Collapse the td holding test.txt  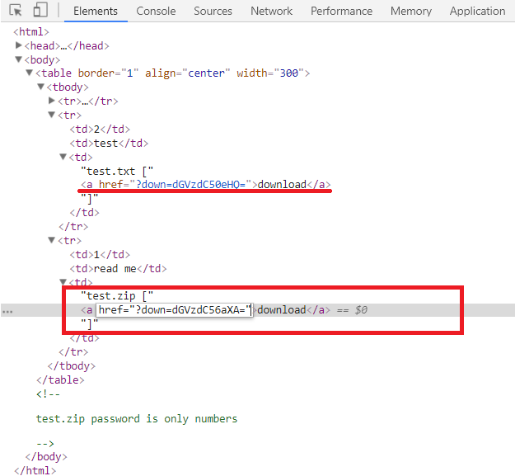pos(63,157)
